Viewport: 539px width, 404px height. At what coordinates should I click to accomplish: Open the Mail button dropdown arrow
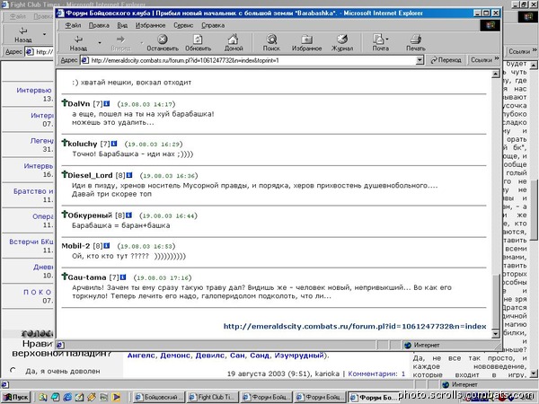coord(387,40)
